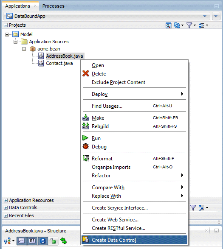Open the Navigator Display Options dropdown arrow
Screen dimensions: 223x249
(x=207, y=25)
